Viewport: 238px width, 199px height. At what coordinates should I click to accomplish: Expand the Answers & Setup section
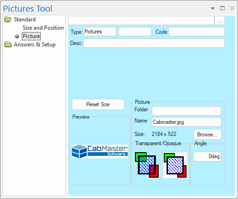(x=35, y=45)
